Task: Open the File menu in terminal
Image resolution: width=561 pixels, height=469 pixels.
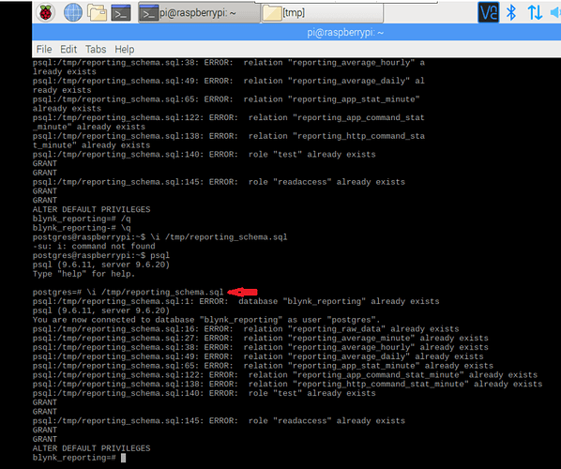Action: pyautogui.click(x=44, y=49)
